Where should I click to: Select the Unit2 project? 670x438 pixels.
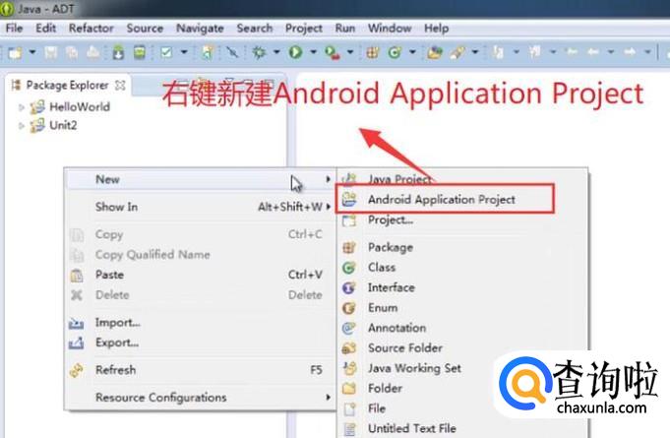click(63, 126)
